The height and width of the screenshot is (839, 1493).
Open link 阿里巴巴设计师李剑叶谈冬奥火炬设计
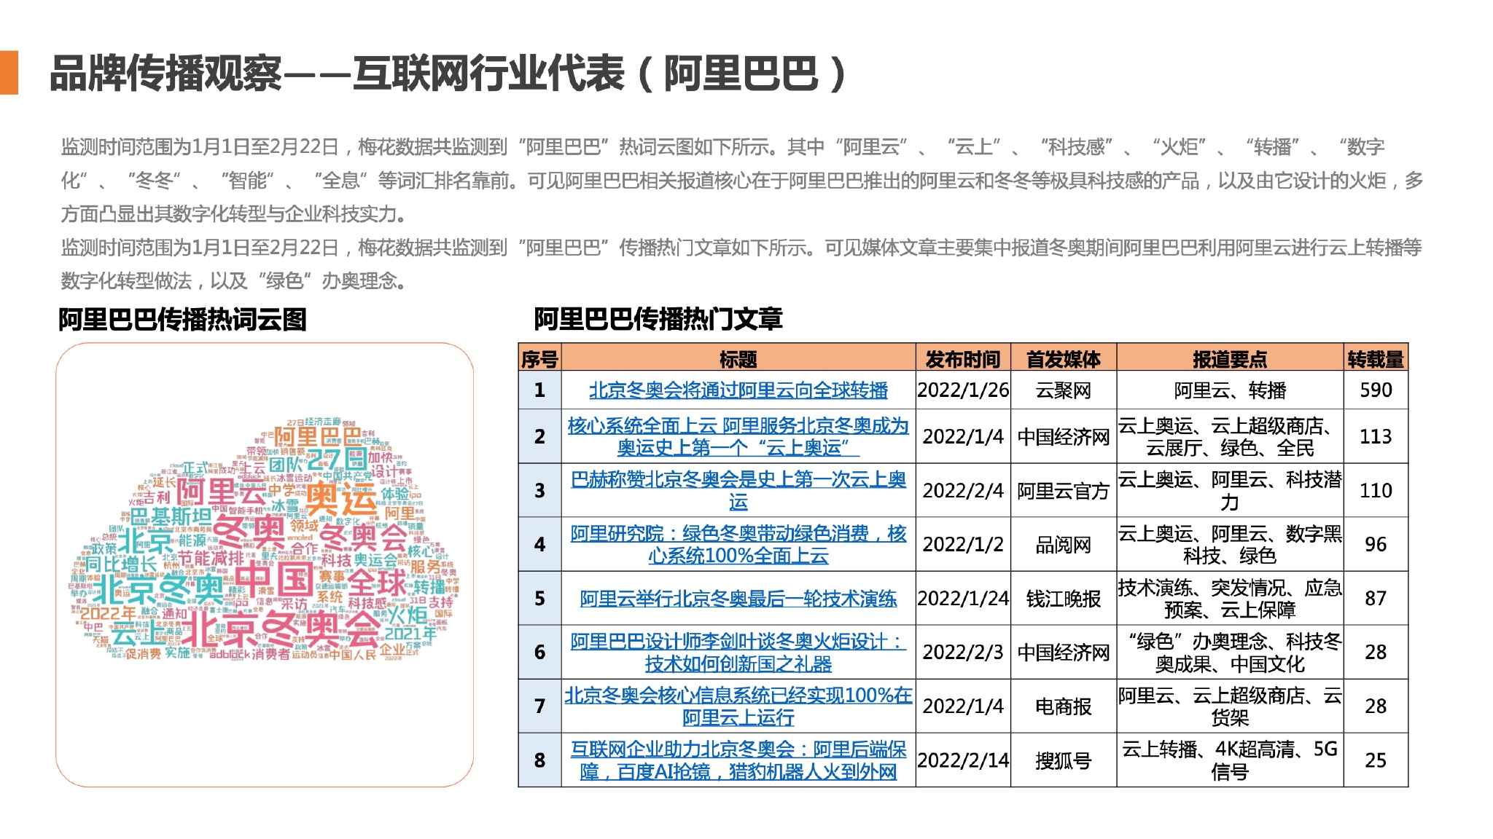point(738,653)
